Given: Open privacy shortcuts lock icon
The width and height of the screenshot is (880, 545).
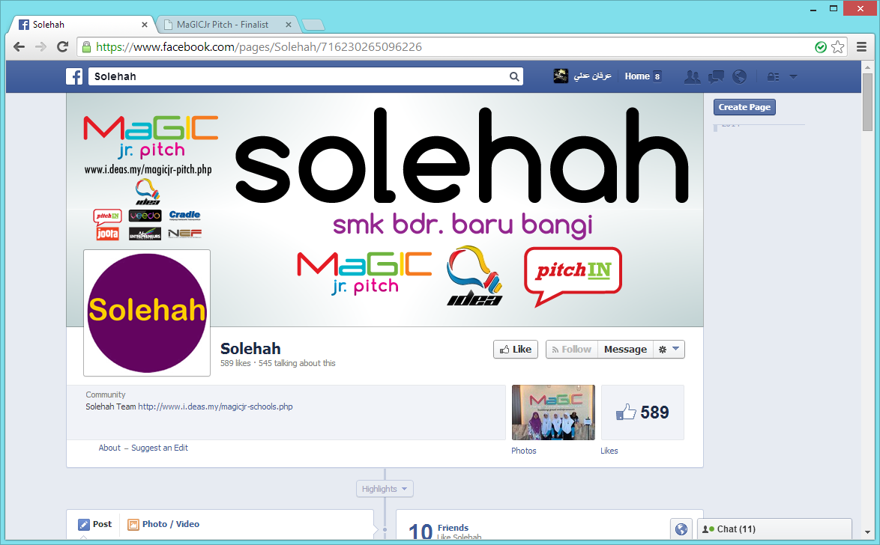Looking at the screenshot, I should pos(773,77).
